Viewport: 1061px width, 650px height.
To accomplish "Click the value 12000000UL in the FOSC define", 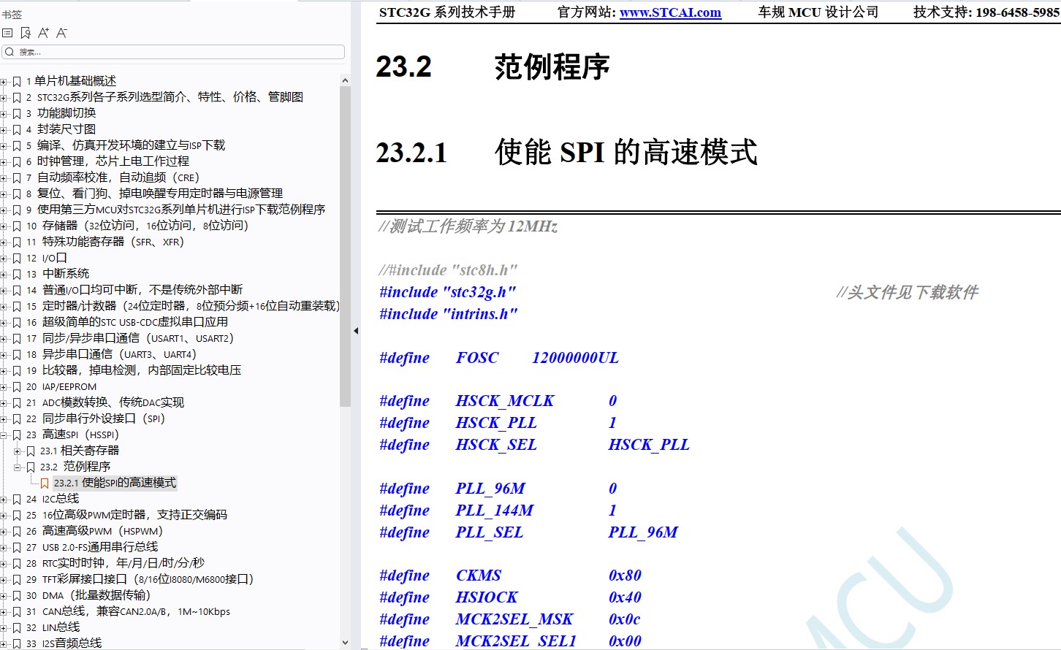I will click(575, 358).
